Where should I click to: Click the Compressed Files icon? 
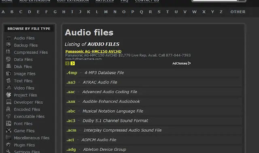pyautogui.click(x=8, y=52)
